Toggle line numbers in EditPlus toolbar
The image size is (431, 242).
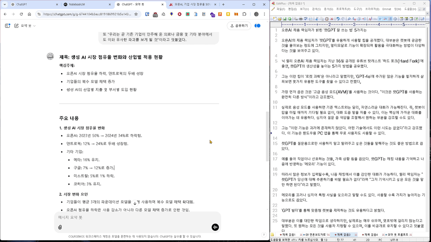point(390,19)
